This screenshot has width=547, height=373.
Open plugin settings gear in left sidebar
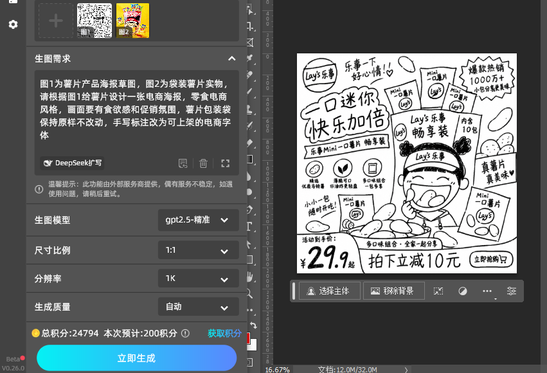(x=13, y=24)
